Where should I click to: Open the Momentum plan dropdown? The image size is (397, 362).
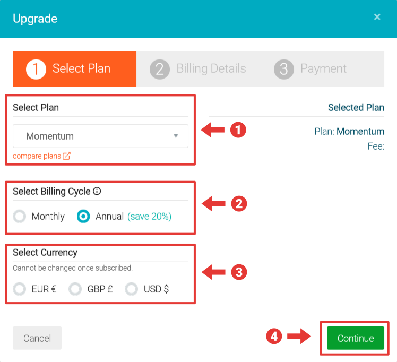(x=100, y=136)
